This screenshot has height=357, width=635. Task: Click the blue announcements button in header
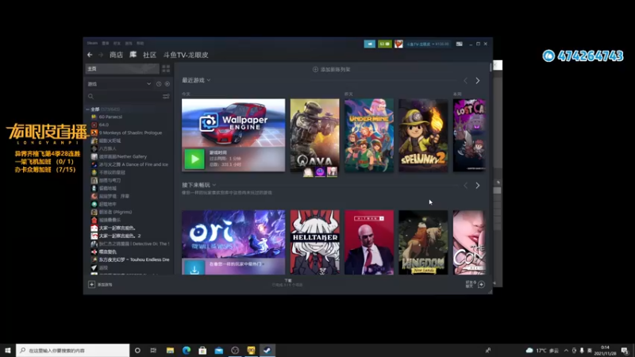tap(369, 44)
